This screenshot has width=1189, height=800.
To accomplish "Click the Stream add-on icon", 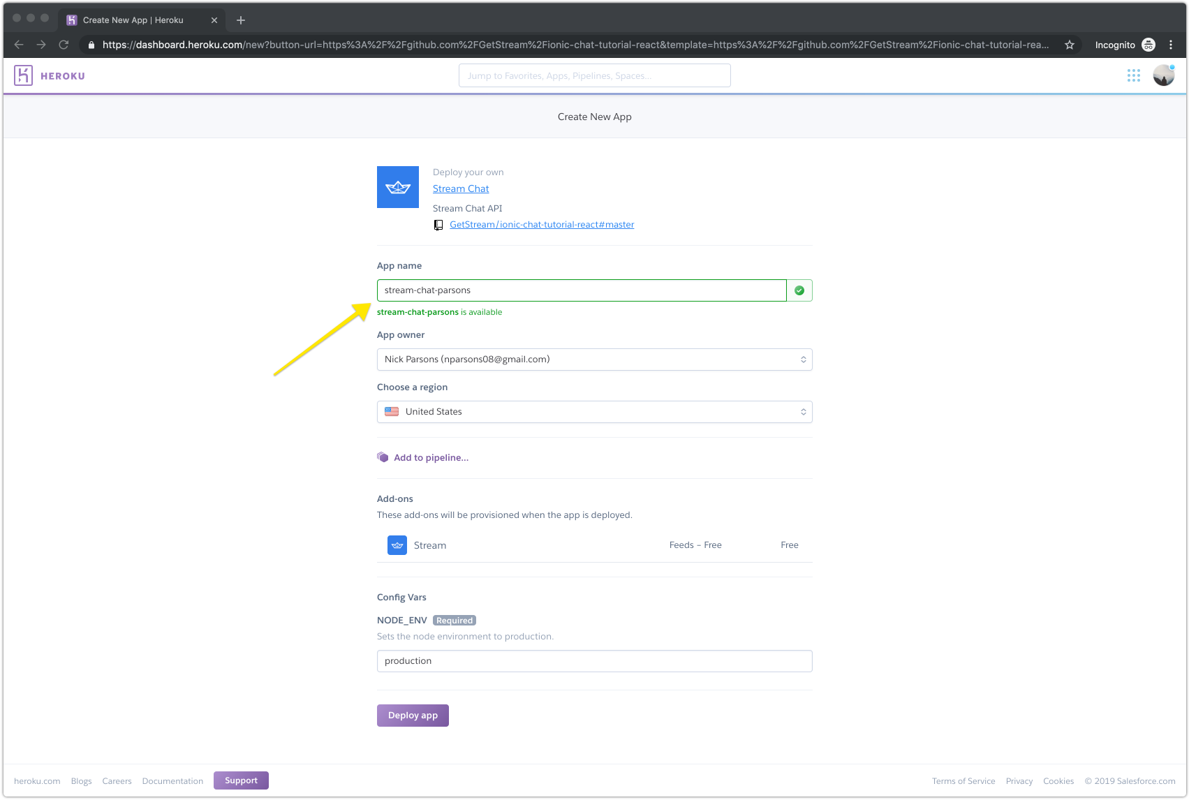I will click(x=397, y=545).
